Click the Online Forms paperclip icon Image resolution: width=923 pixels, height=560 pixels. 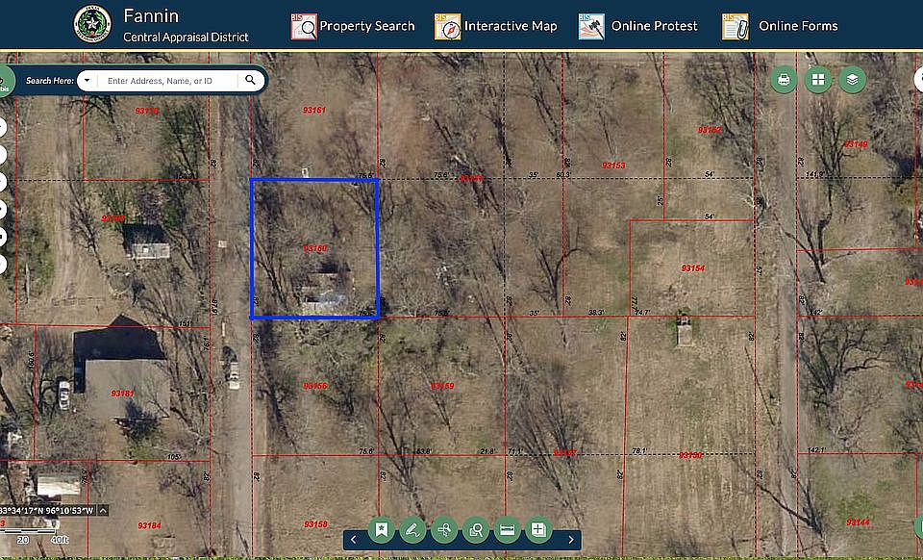click(736, 27)
